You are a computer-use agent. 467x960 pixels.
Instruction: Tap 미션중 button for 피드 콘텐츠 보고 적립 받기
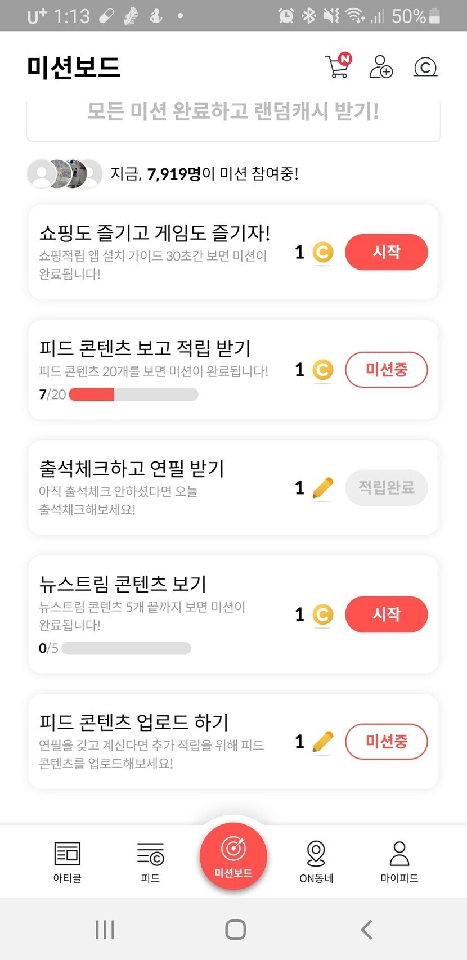click(x=386, y=370)
